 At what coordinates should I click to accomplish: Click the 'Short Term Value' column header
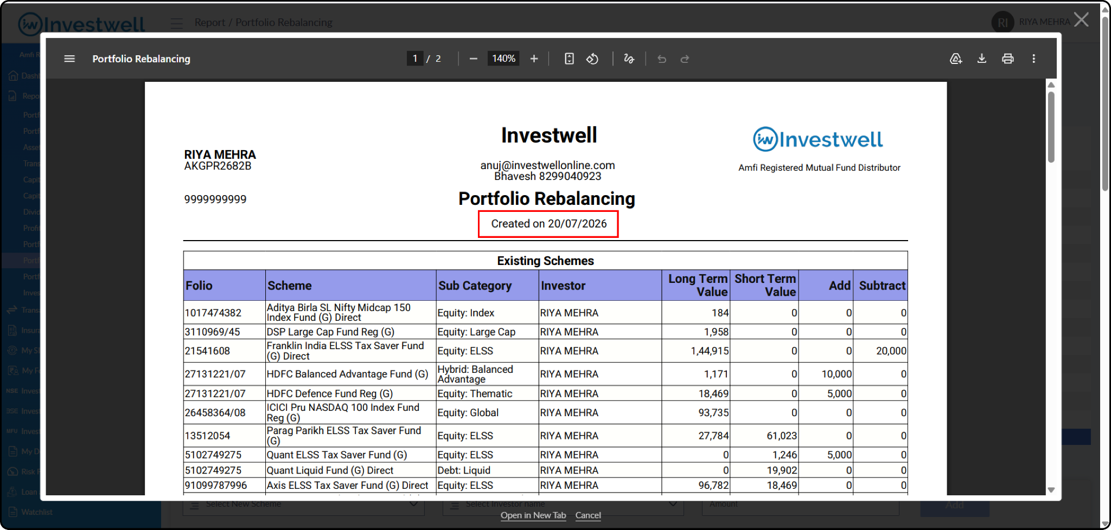pyautogui.click(x=765, y=285)
